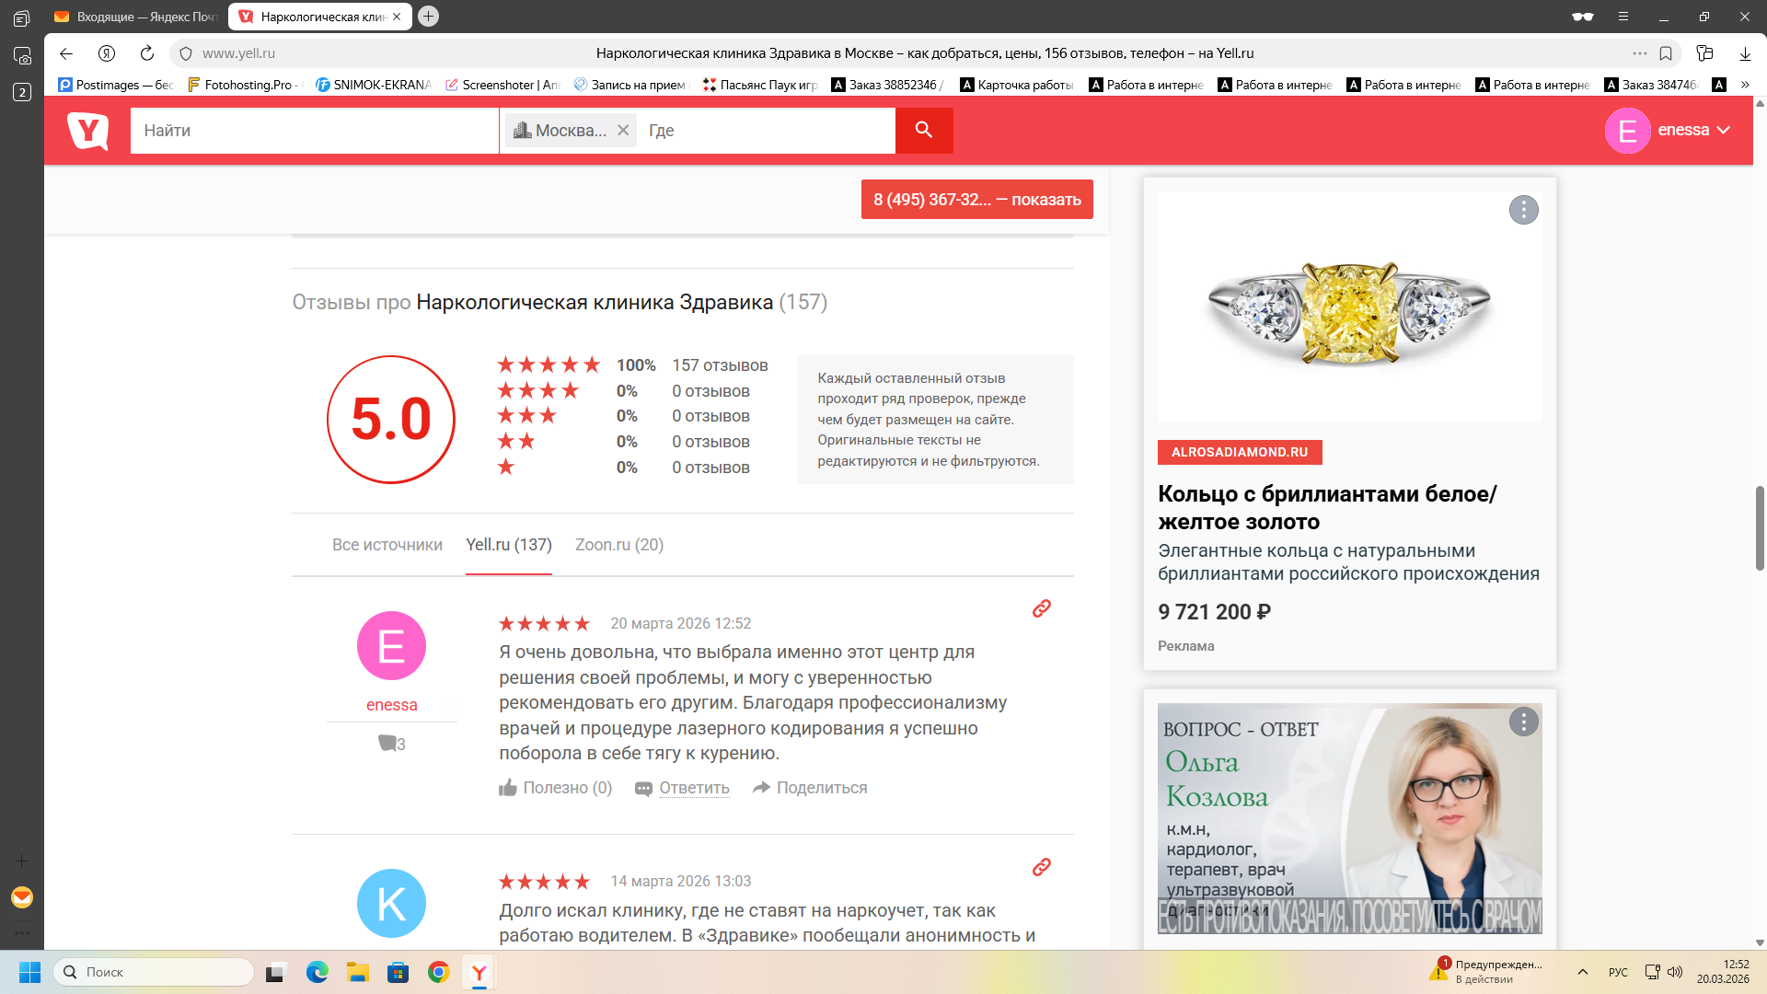Remove the Москва location chip
The image size is (1767, 994).
click(623, 131)
